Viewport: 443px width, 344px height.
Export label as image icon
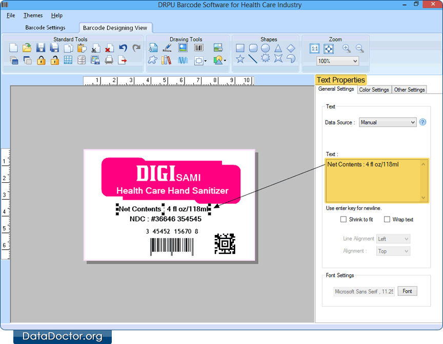pos(95,60)
